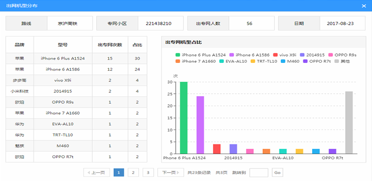Click the 专网小区 field label
The width and height of the screenshot is (372, 181).
117,23
